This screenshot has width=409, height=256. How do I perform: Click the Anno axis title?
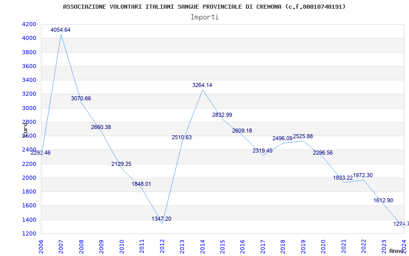tap(396, 251)
